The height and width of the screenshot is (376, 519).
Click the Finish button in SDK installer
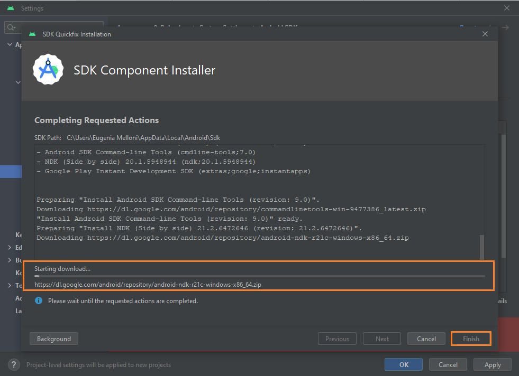click(x=471, y=339)
